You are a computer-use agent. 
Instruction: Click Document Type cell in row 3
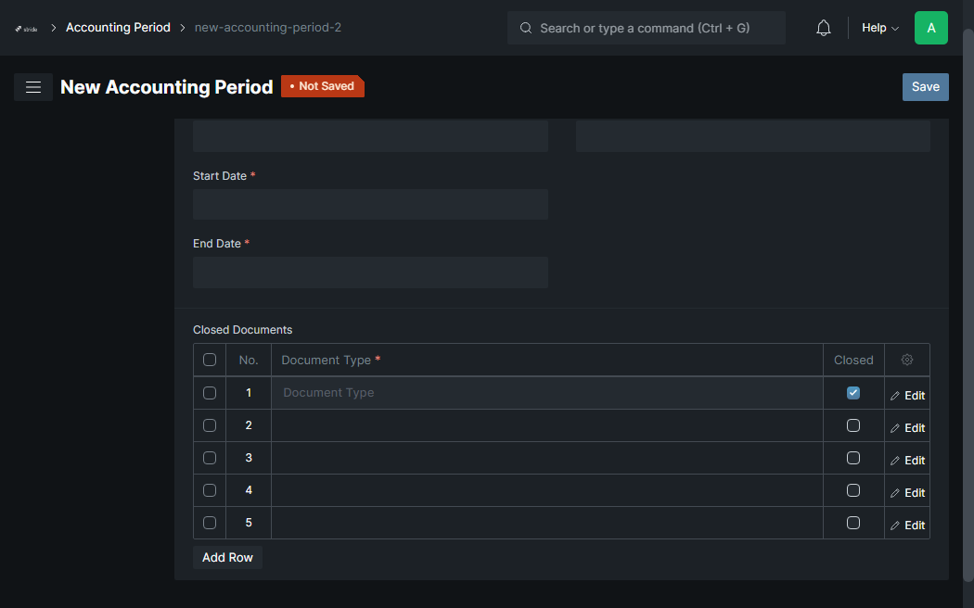pyautogui.click(x=546, y=458)
